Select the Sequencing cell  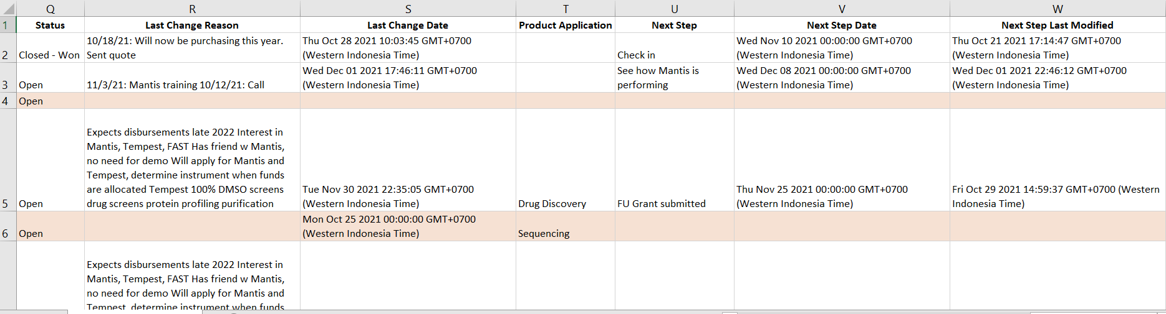tap(566, 226)
